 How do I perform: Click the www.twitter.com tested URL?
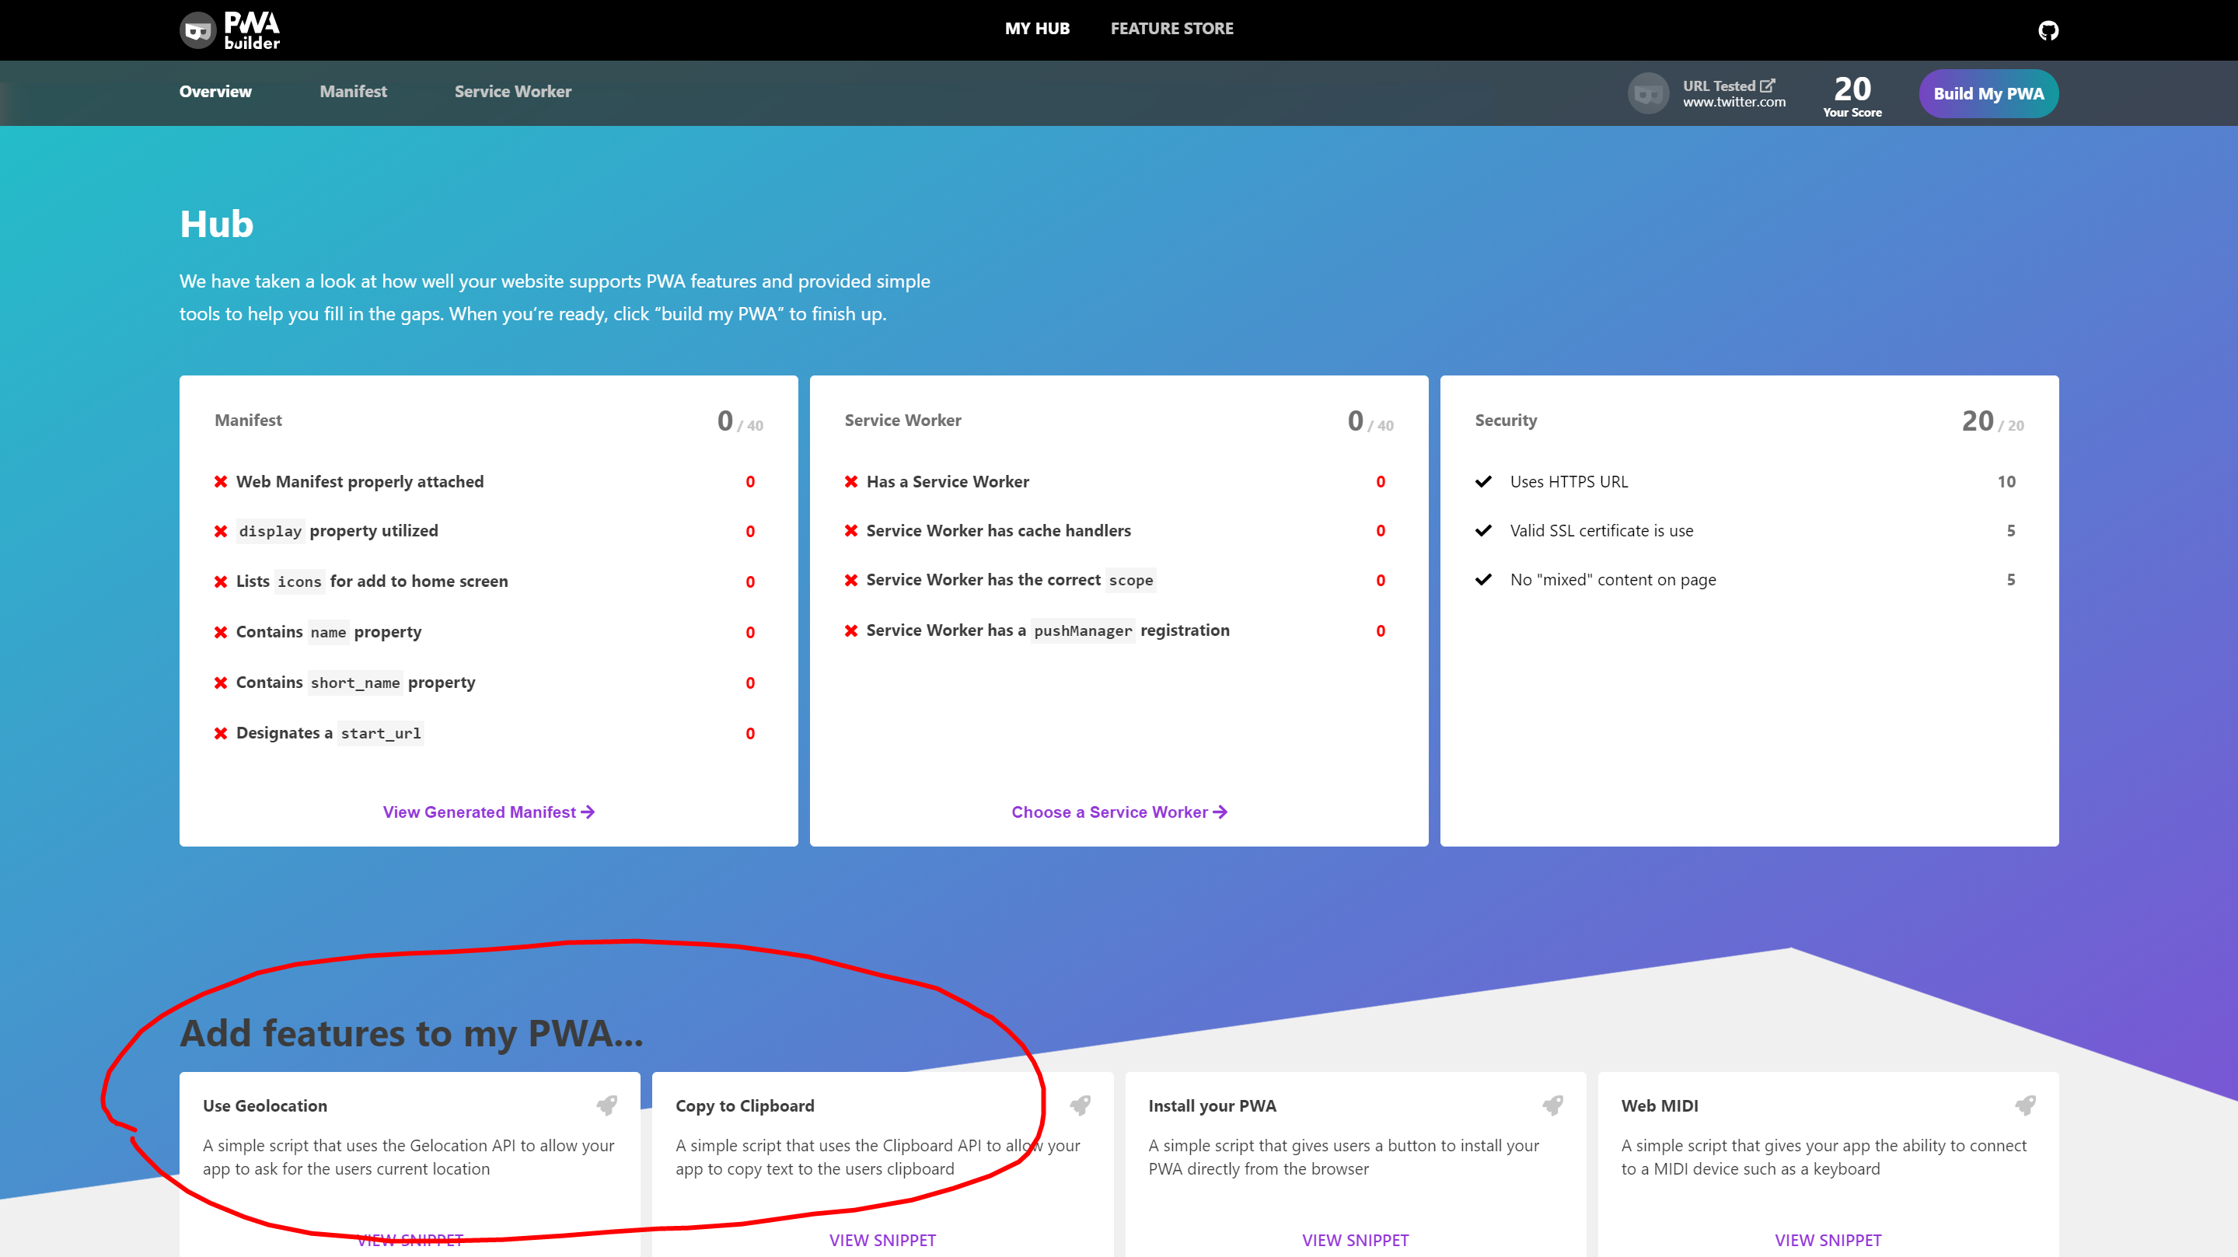point(1734,102)
